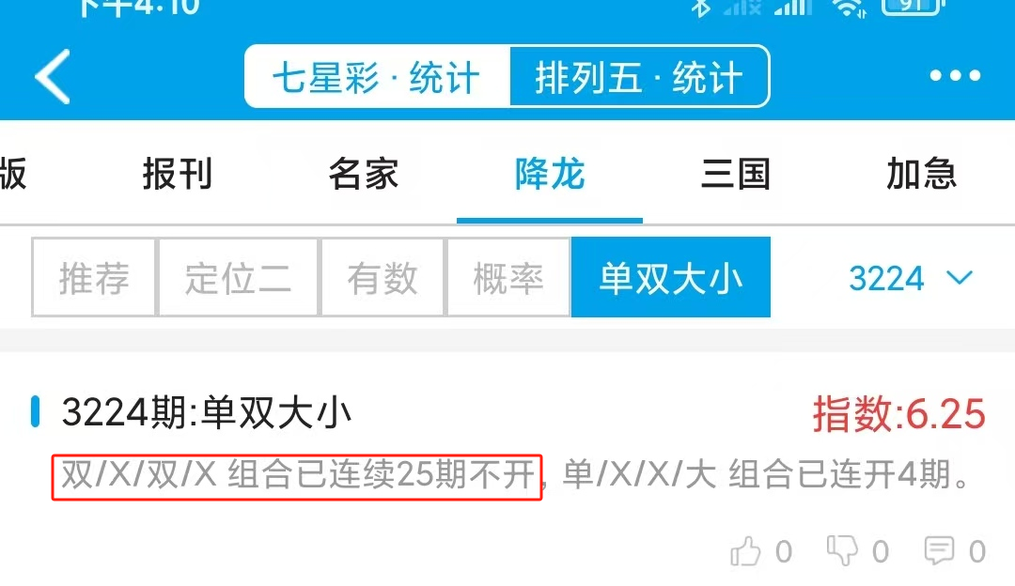Switch to 七星彩·统计 segment

377,76
